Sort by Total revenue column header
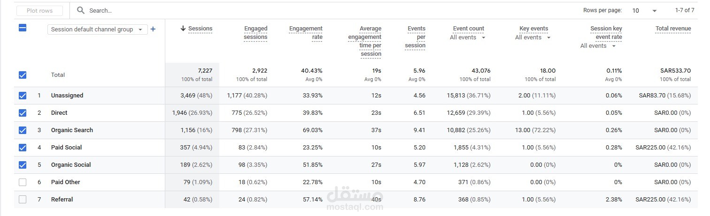710x216 pixels. [x=673, y=29]
